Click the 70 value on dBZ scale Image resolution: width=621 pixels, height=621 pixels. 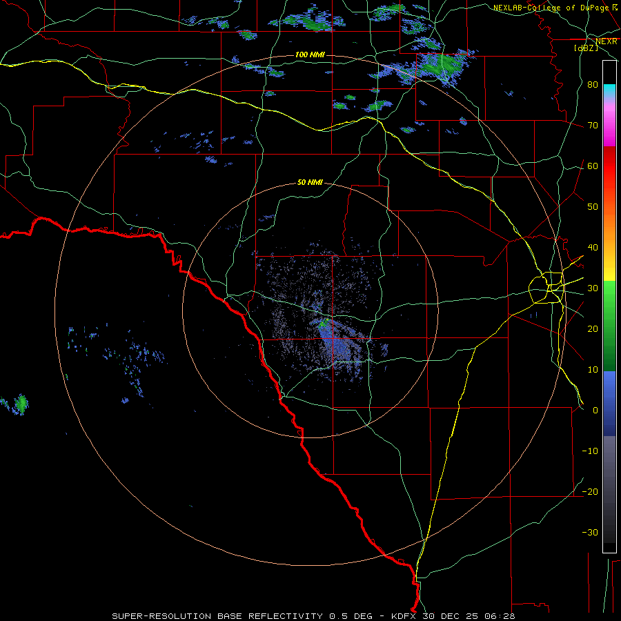click(x=593, y=126)
